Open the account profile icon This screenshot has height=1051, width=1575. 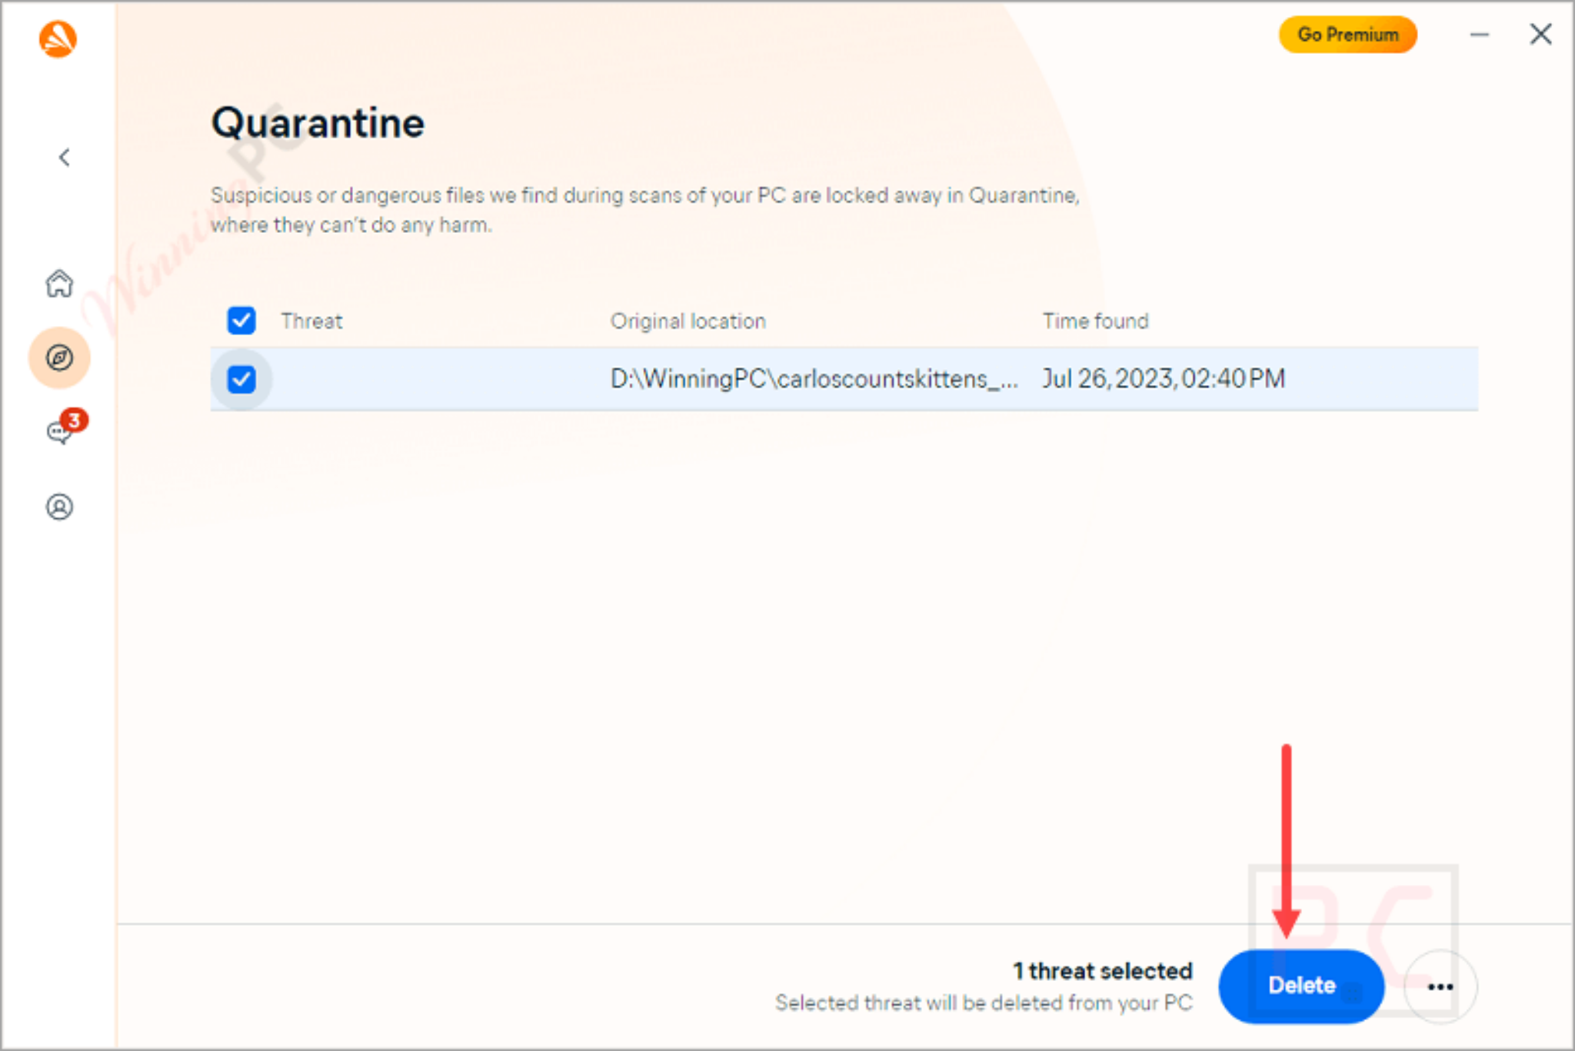tap(59, 507)
